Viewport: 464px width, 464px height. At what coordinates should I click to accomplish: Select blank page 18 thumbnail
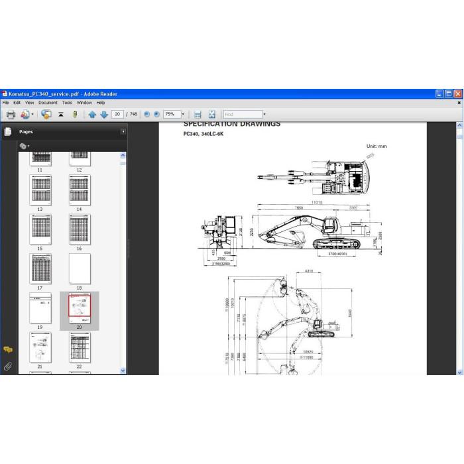[x=80, y=268]
